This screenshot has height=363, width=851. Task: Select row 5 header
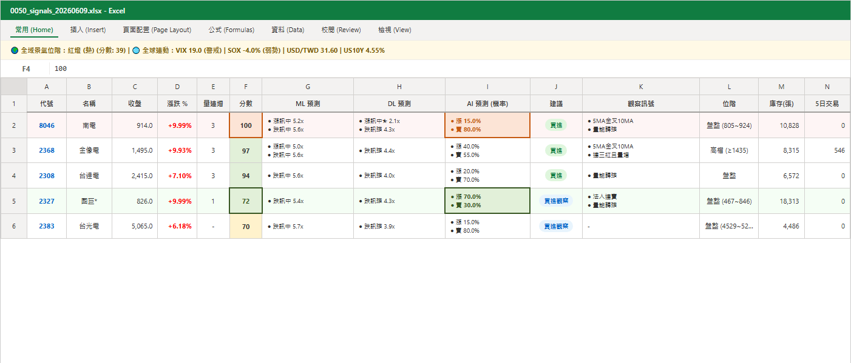coord(13,201)
